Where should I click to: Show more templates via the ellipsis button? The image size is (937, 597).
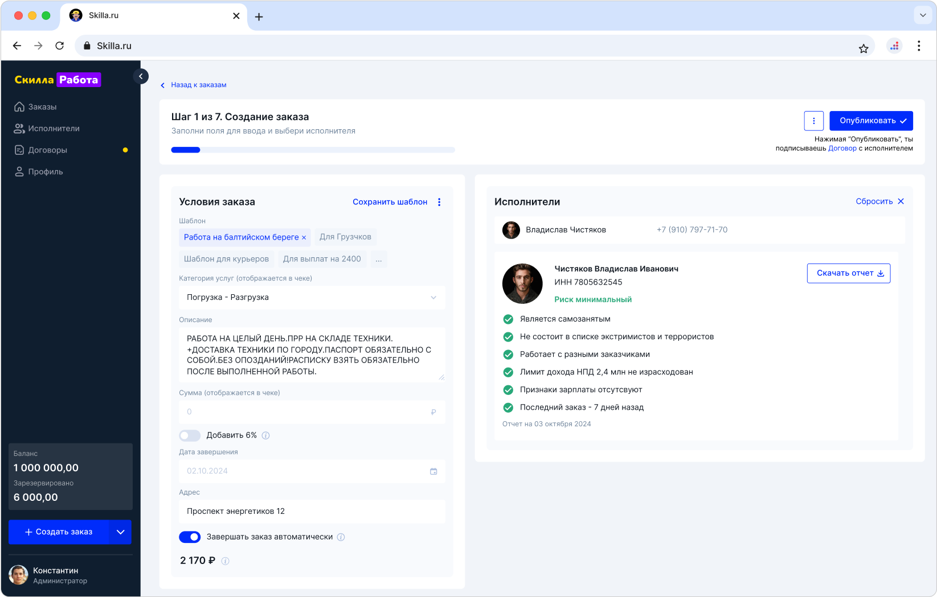click(x=378, y=259)
